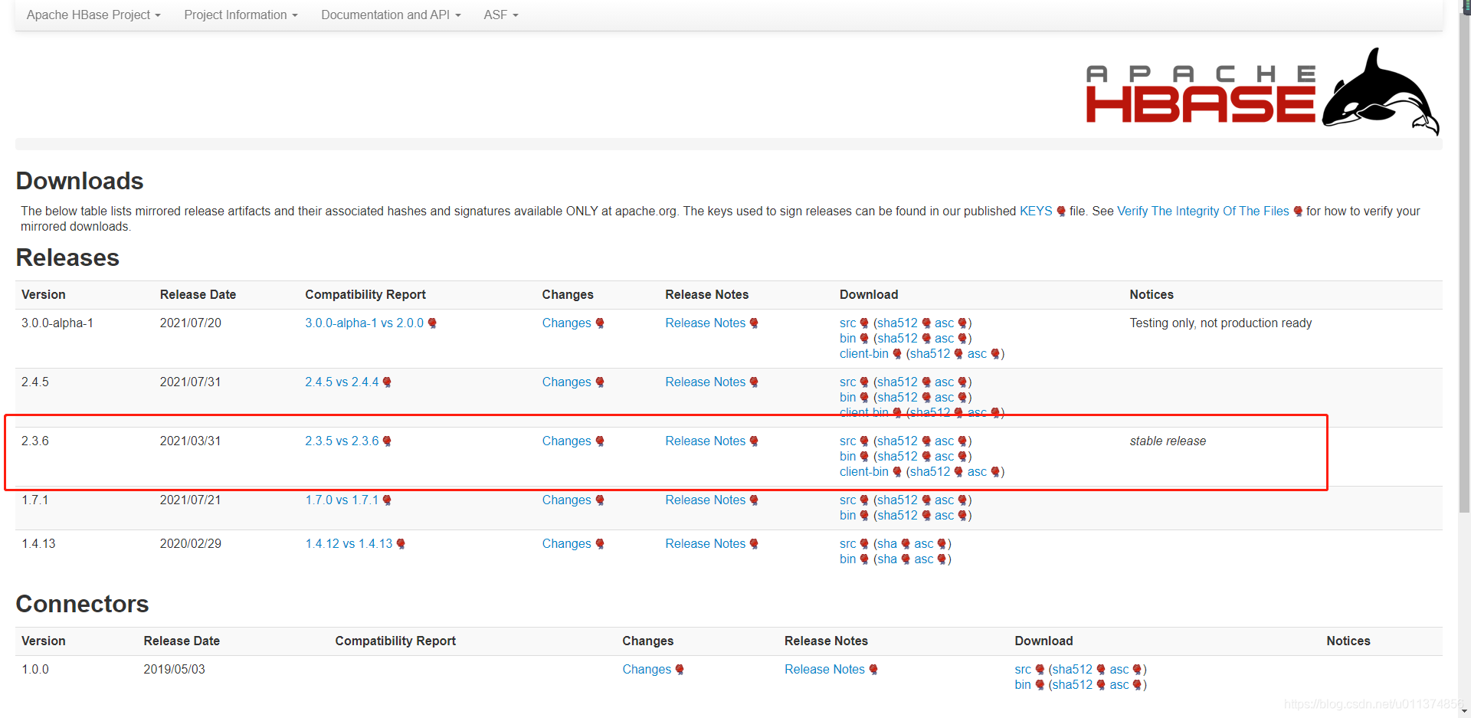This screenshot has height=718, width=1471.
Task: Open Release Notes for 1.4.13
Action: pos(705,543)
